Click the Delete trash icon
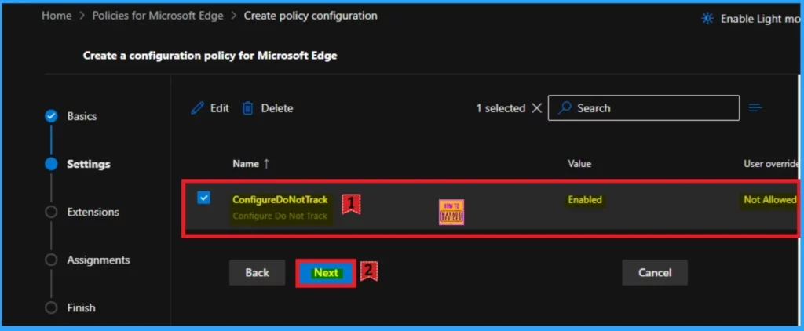The height and width of the screenshot is (331, 804). click(x=248, y=108)
